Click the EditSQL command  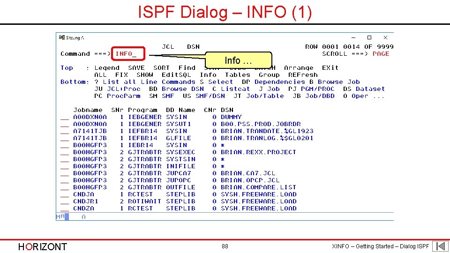tap(176, 75)
